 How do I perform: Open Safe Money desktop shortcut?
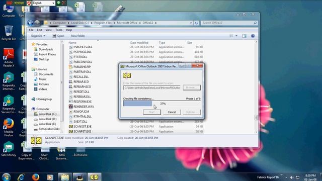[9, 149]
